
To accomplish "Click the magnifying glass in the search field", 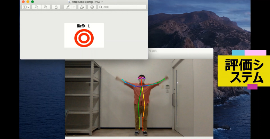I will pos(101,7).
